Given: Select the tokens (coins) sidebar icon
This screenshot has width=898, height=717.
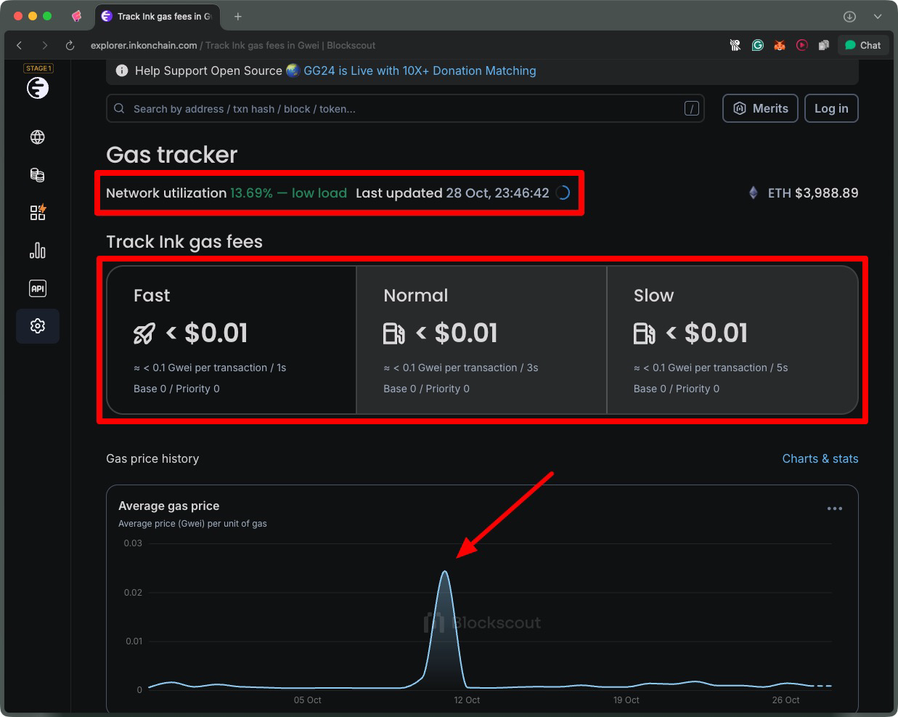Looking at the screenshot, I should [37, 174].
